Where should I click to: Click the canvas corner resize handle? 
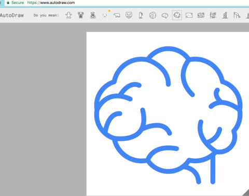[245, 192]
